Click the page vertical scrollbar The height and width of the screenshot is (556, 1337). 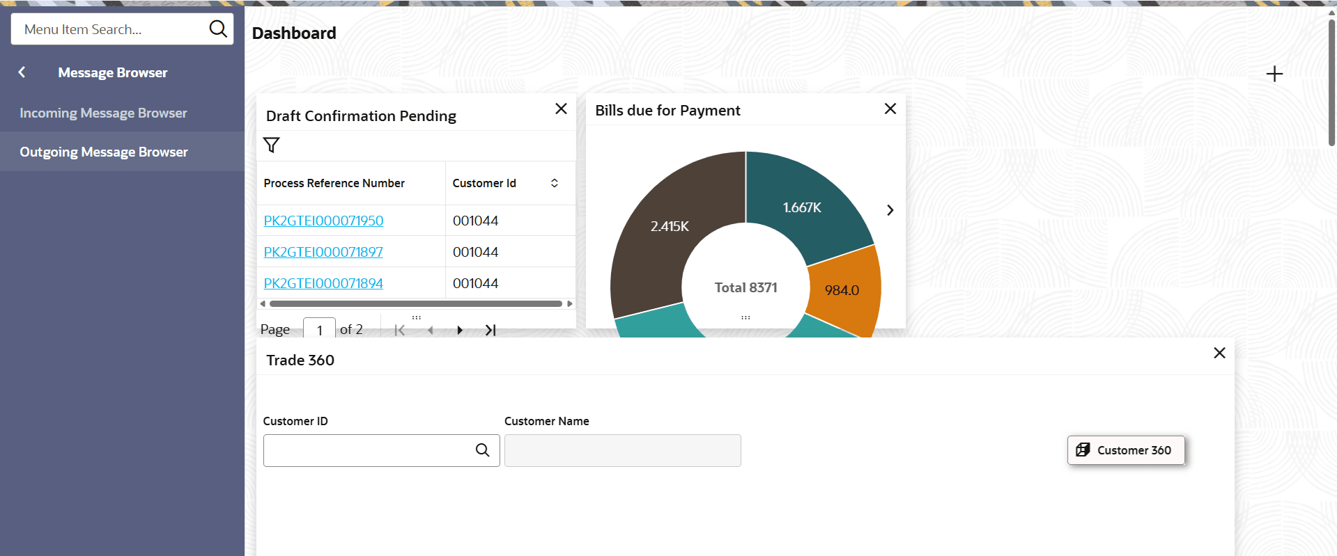click(1331, 81)
